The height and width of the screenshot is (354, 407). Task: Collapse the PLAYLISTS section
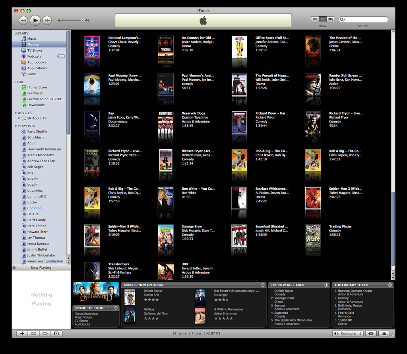tap(16, 126)
